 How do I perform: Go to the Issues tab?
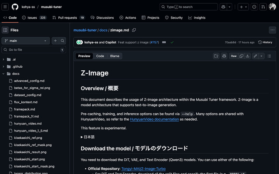click(34, 18)
